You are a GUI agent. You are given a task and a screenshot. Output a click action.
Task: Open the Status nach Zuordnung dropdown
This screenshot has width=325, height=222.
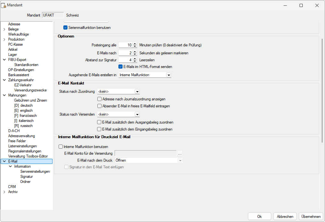[137, 91]
